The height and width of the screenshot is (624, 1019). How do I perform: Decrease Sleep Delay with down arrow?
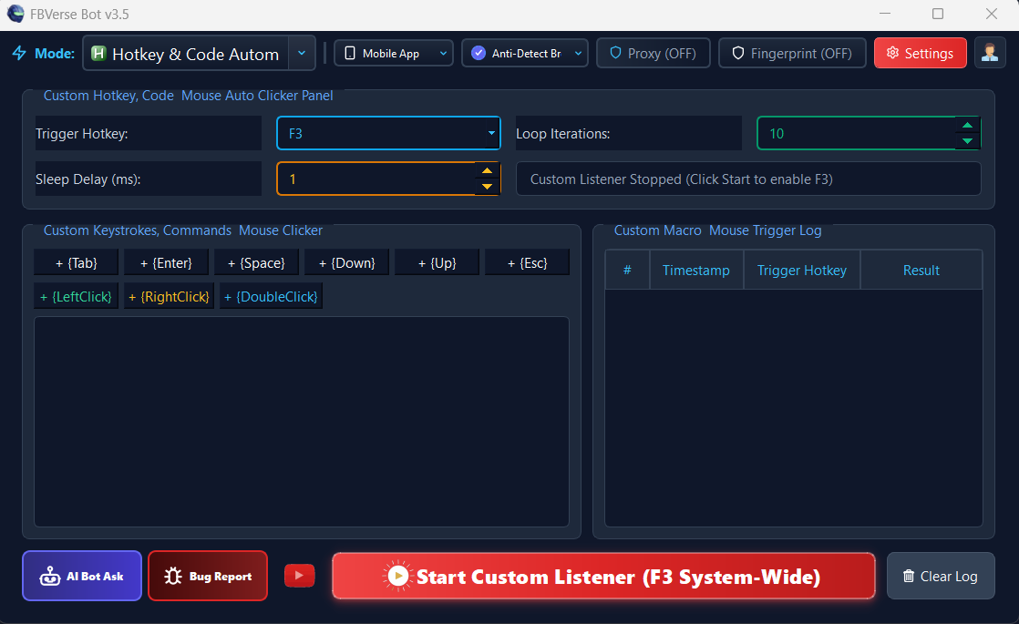[x=487, y=187]
